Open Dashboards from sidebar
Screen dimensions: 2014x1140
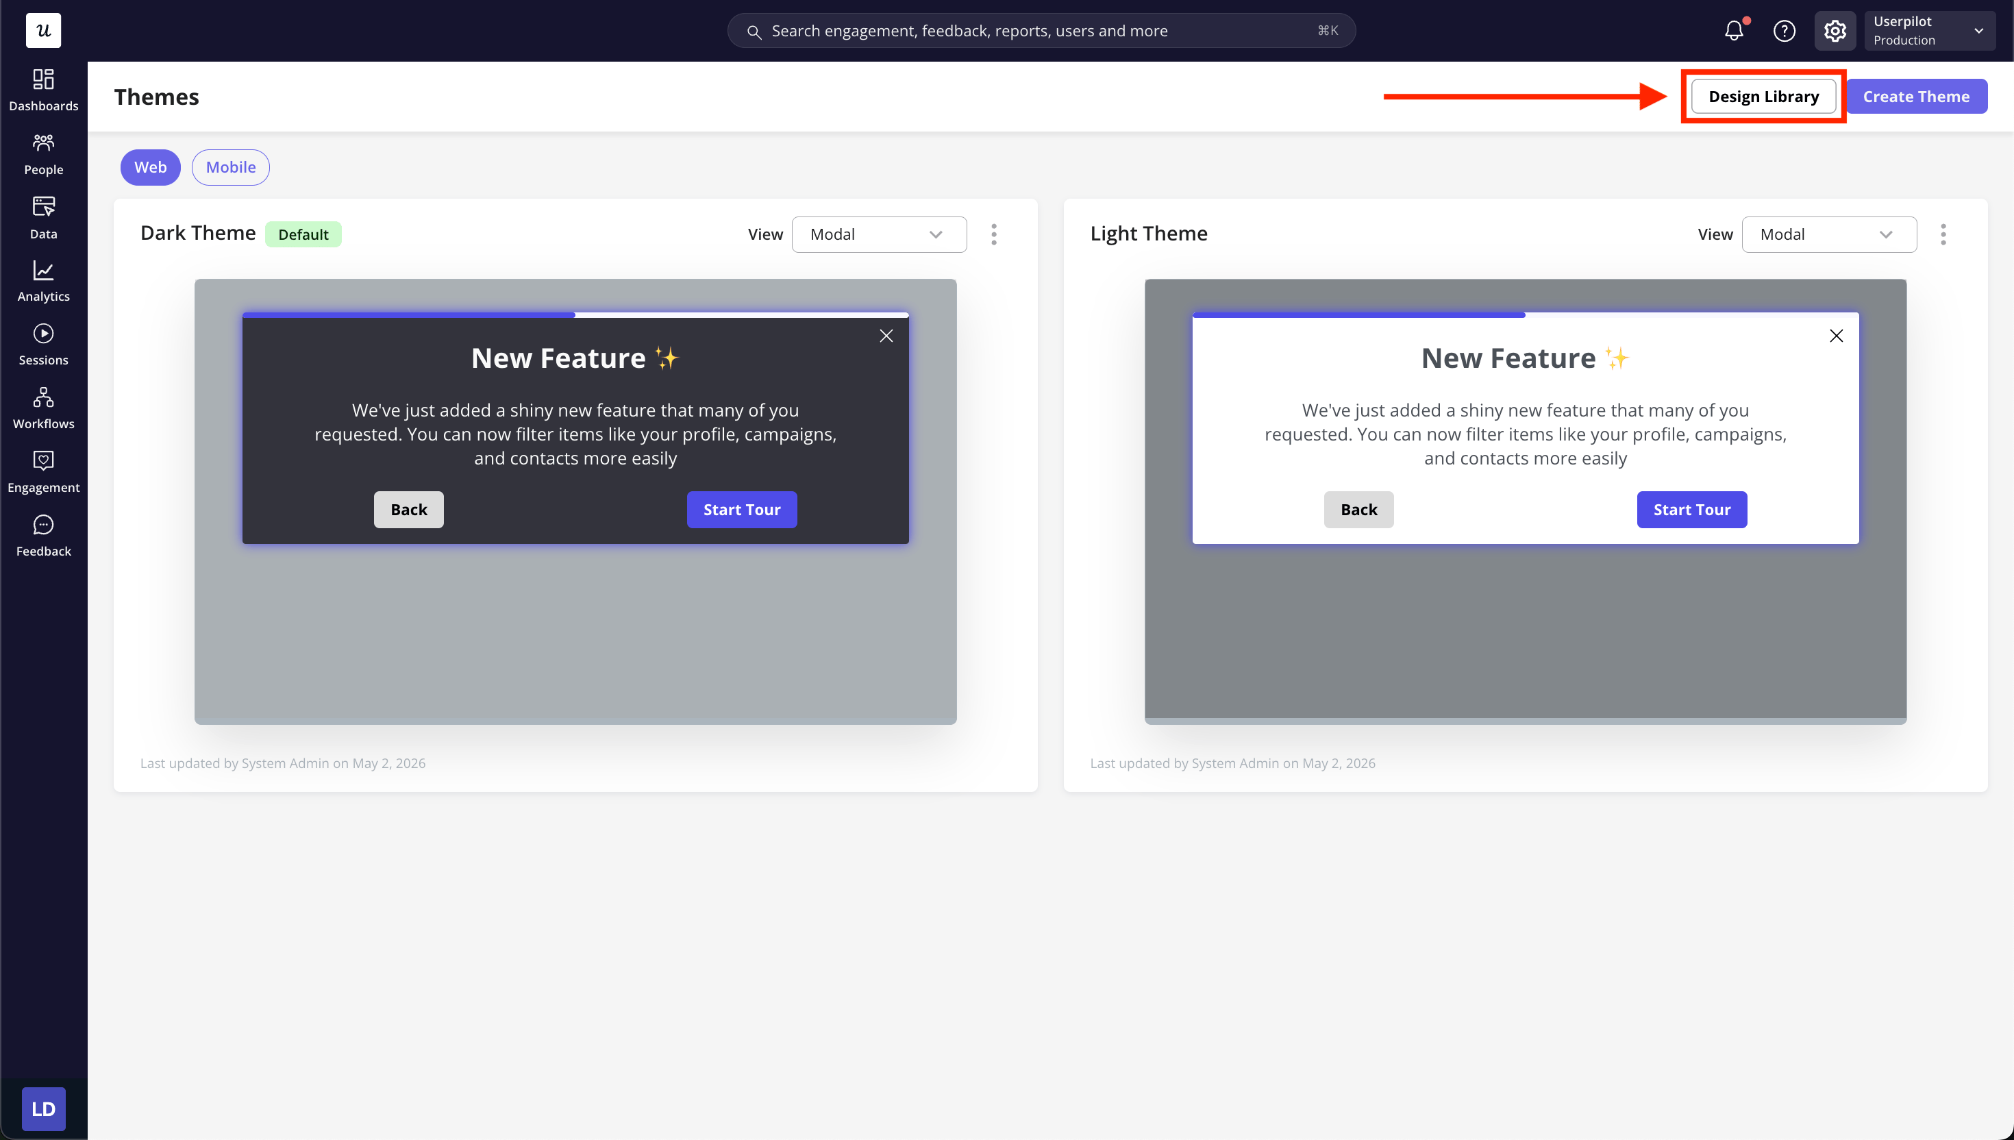43,90
